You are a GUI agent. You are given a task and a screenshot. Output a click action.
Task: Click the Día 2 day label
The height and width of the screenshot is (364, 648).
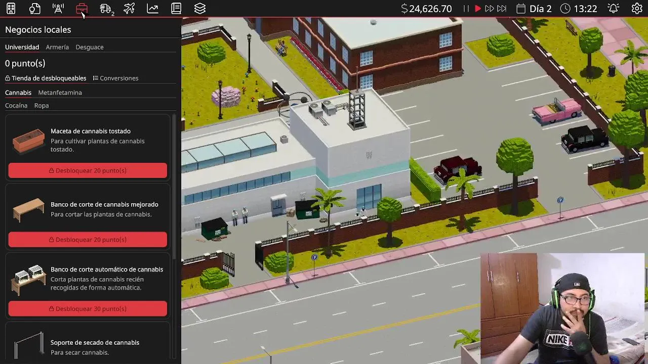coord(541,9)
